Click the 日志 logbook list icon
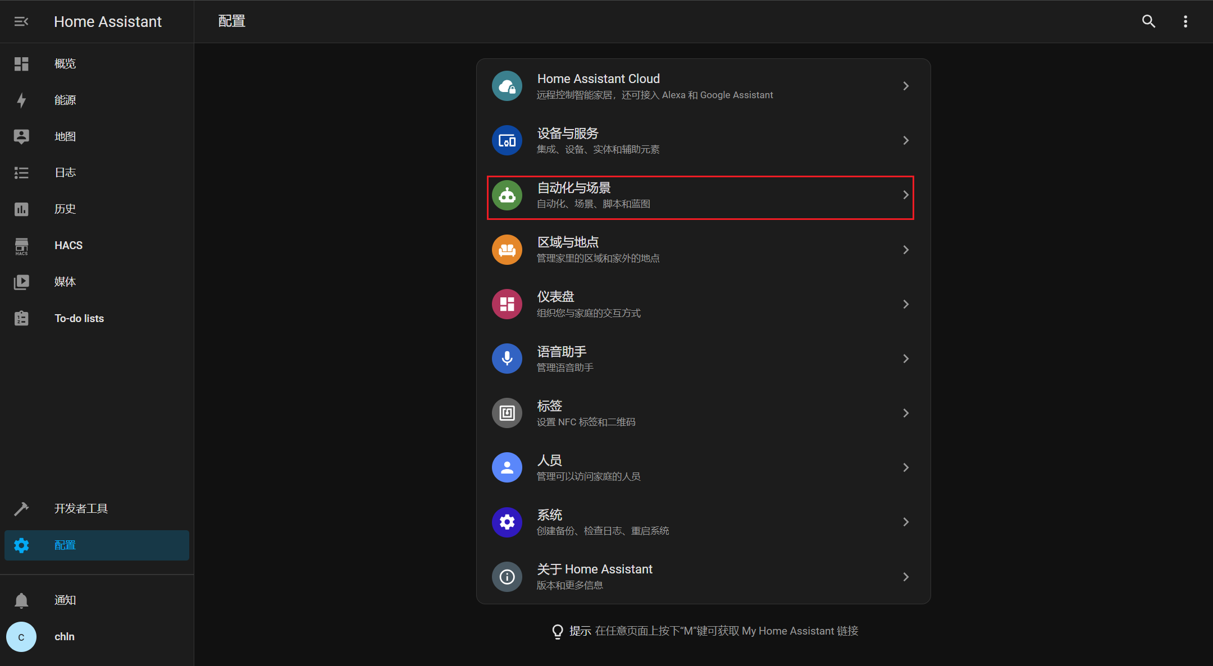 point(21,173)
